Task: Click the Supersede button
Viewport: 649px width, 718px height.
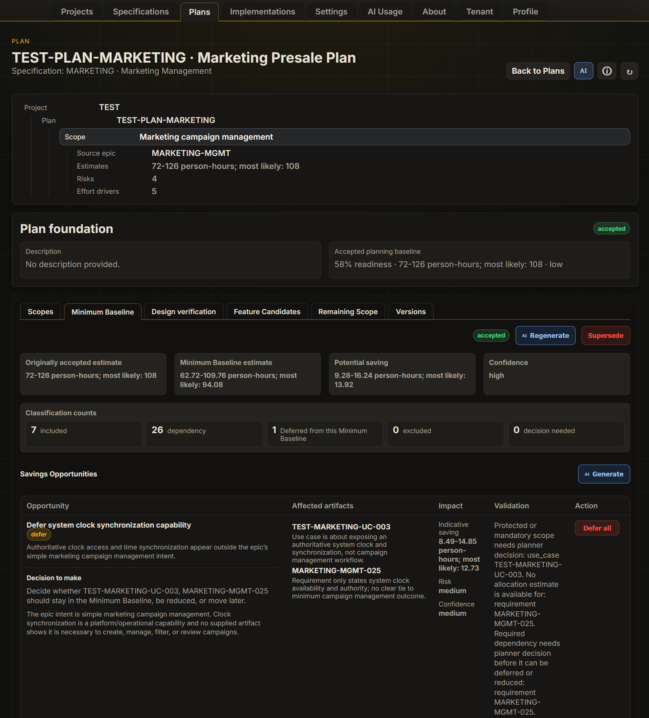Action: [605, 335]
